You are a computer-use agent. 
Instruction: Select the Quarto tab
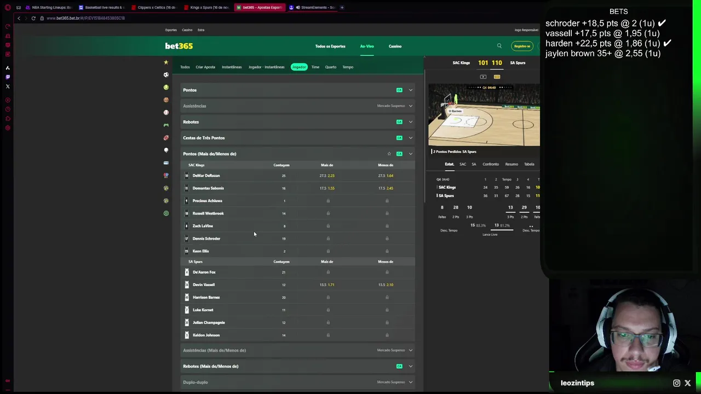331,67
